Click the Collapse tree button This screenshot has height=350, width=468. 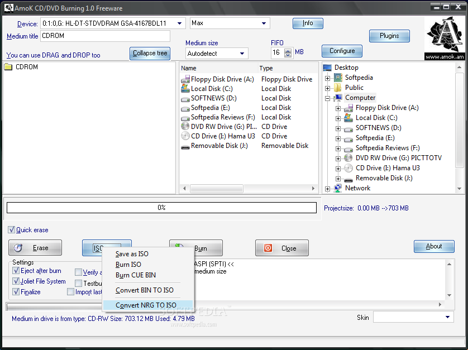[150, 54]
